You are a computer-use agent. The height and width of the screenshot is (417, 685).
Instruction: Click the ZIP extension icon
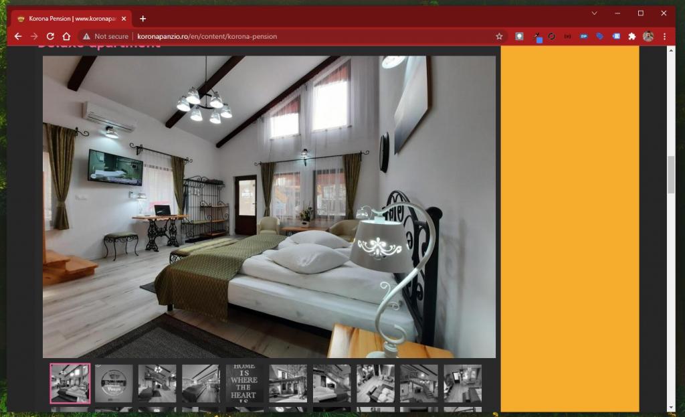pyautogui.click(x=583, y=36)
